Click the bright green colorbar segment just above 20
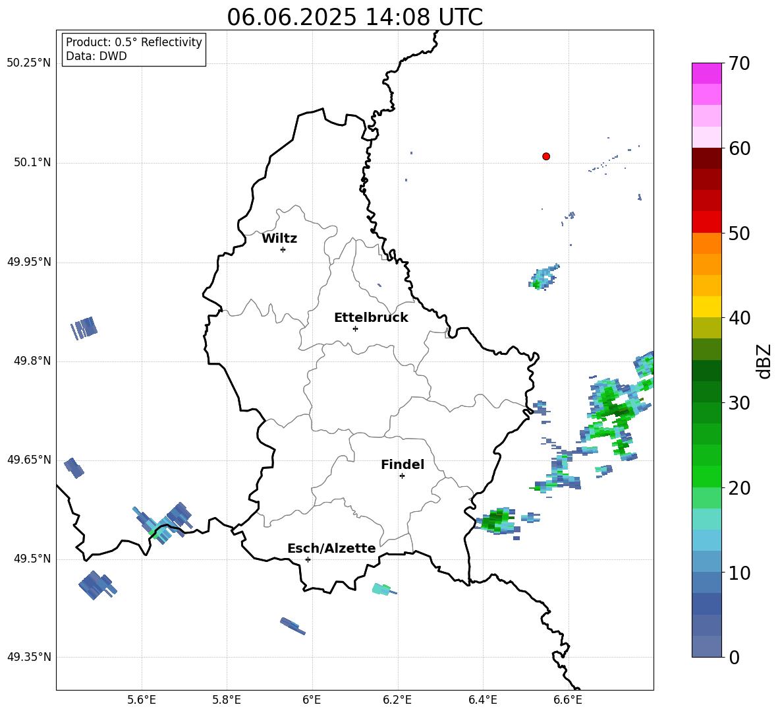This screenshot has width=780, height=713. coord(707,476)
